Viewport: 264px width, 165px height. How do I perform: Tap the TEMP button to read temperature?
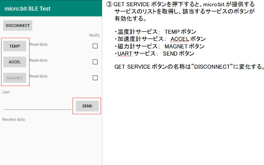point(15,46)
